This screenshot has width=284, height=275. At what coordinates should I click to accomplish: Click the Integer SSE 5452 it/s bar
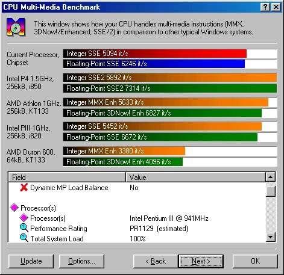tap(162, 126)
